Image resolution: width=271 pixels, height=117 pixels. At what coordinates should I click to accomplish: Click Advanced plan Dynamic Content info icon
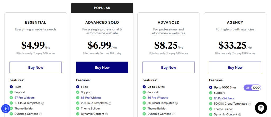tap(173, 114)
